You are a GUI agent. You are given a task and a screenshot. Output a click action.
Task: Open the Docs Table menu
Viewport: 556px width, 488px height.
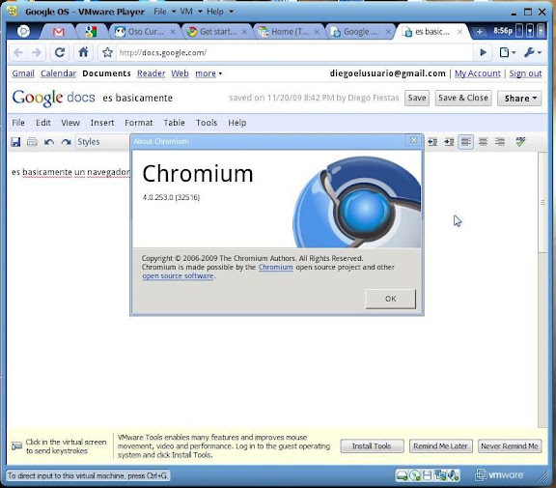pos(174,123)
